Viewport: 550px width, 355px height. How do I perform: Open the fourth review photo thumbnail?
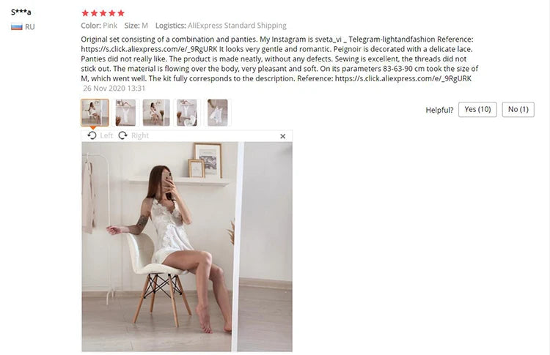(x=186, y=113)
